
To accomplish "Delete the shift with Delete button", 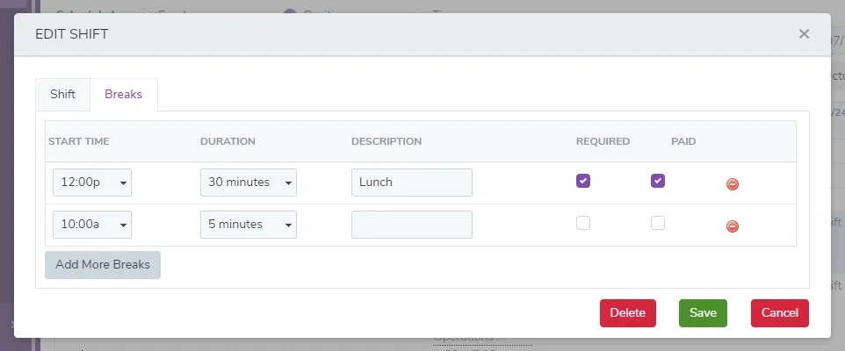I will tap(628, 313).
